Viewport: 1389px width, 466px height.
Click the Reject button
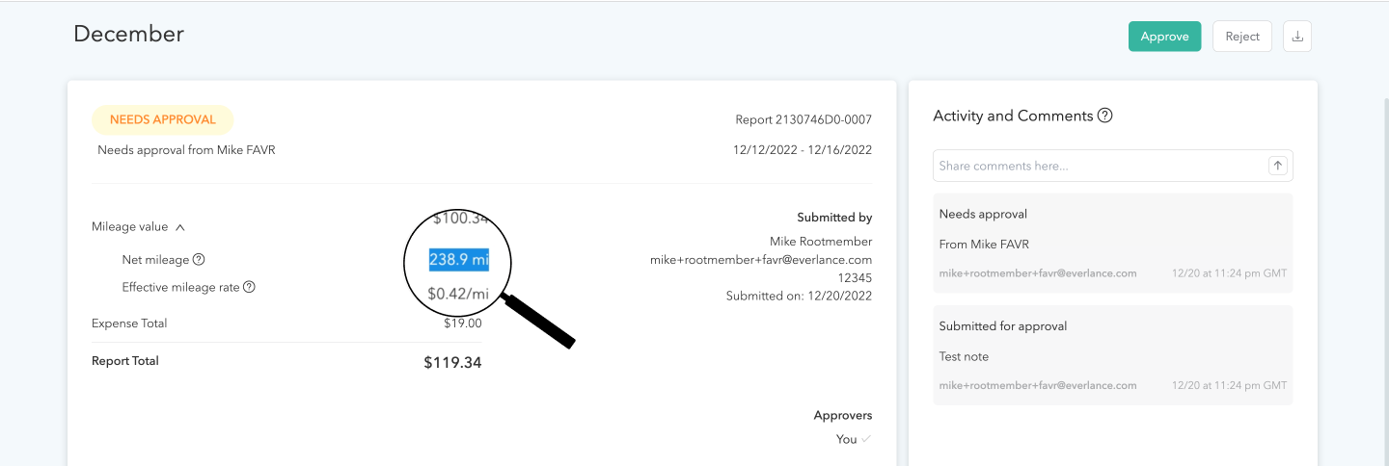point(1241,37)
